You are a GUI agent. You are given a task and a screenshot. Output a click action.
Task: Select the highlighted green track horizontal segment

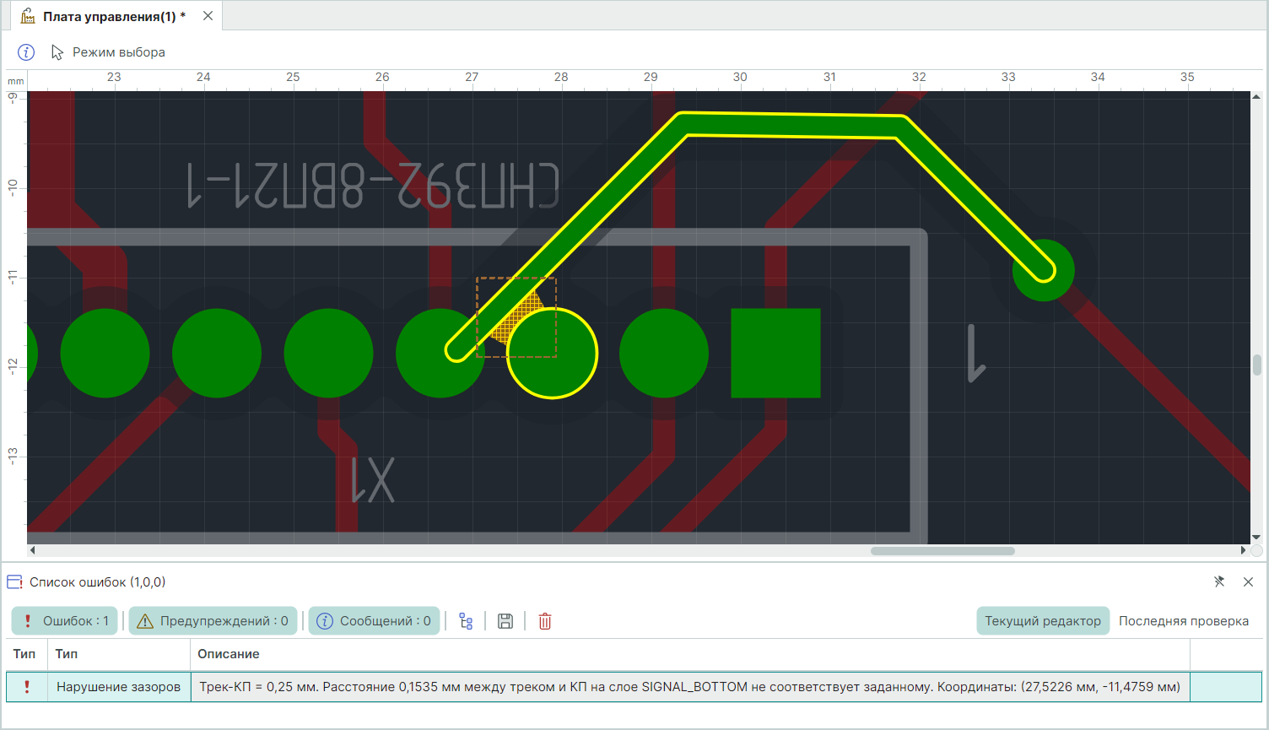[793, 125]
